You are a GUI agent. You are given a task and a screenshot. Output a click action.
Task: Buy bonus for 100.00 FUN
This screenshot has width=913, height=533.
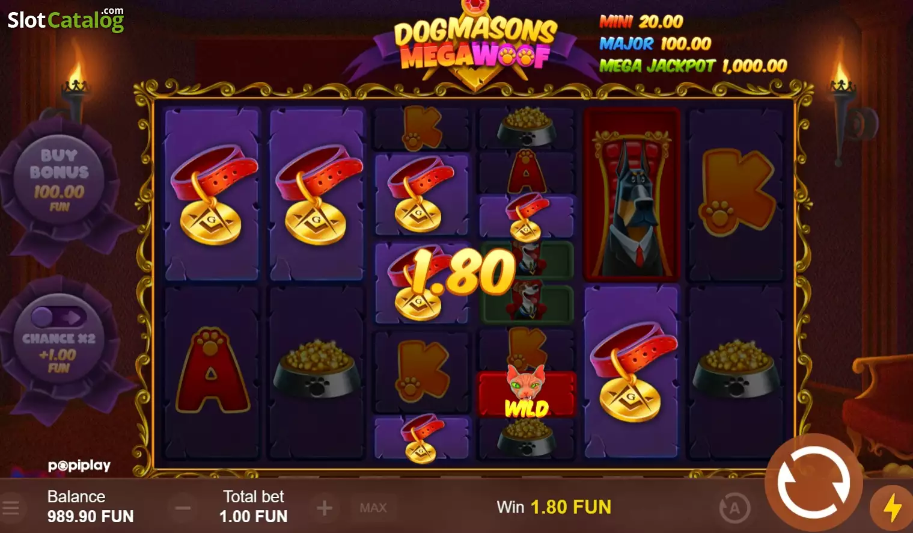(59, 180)
